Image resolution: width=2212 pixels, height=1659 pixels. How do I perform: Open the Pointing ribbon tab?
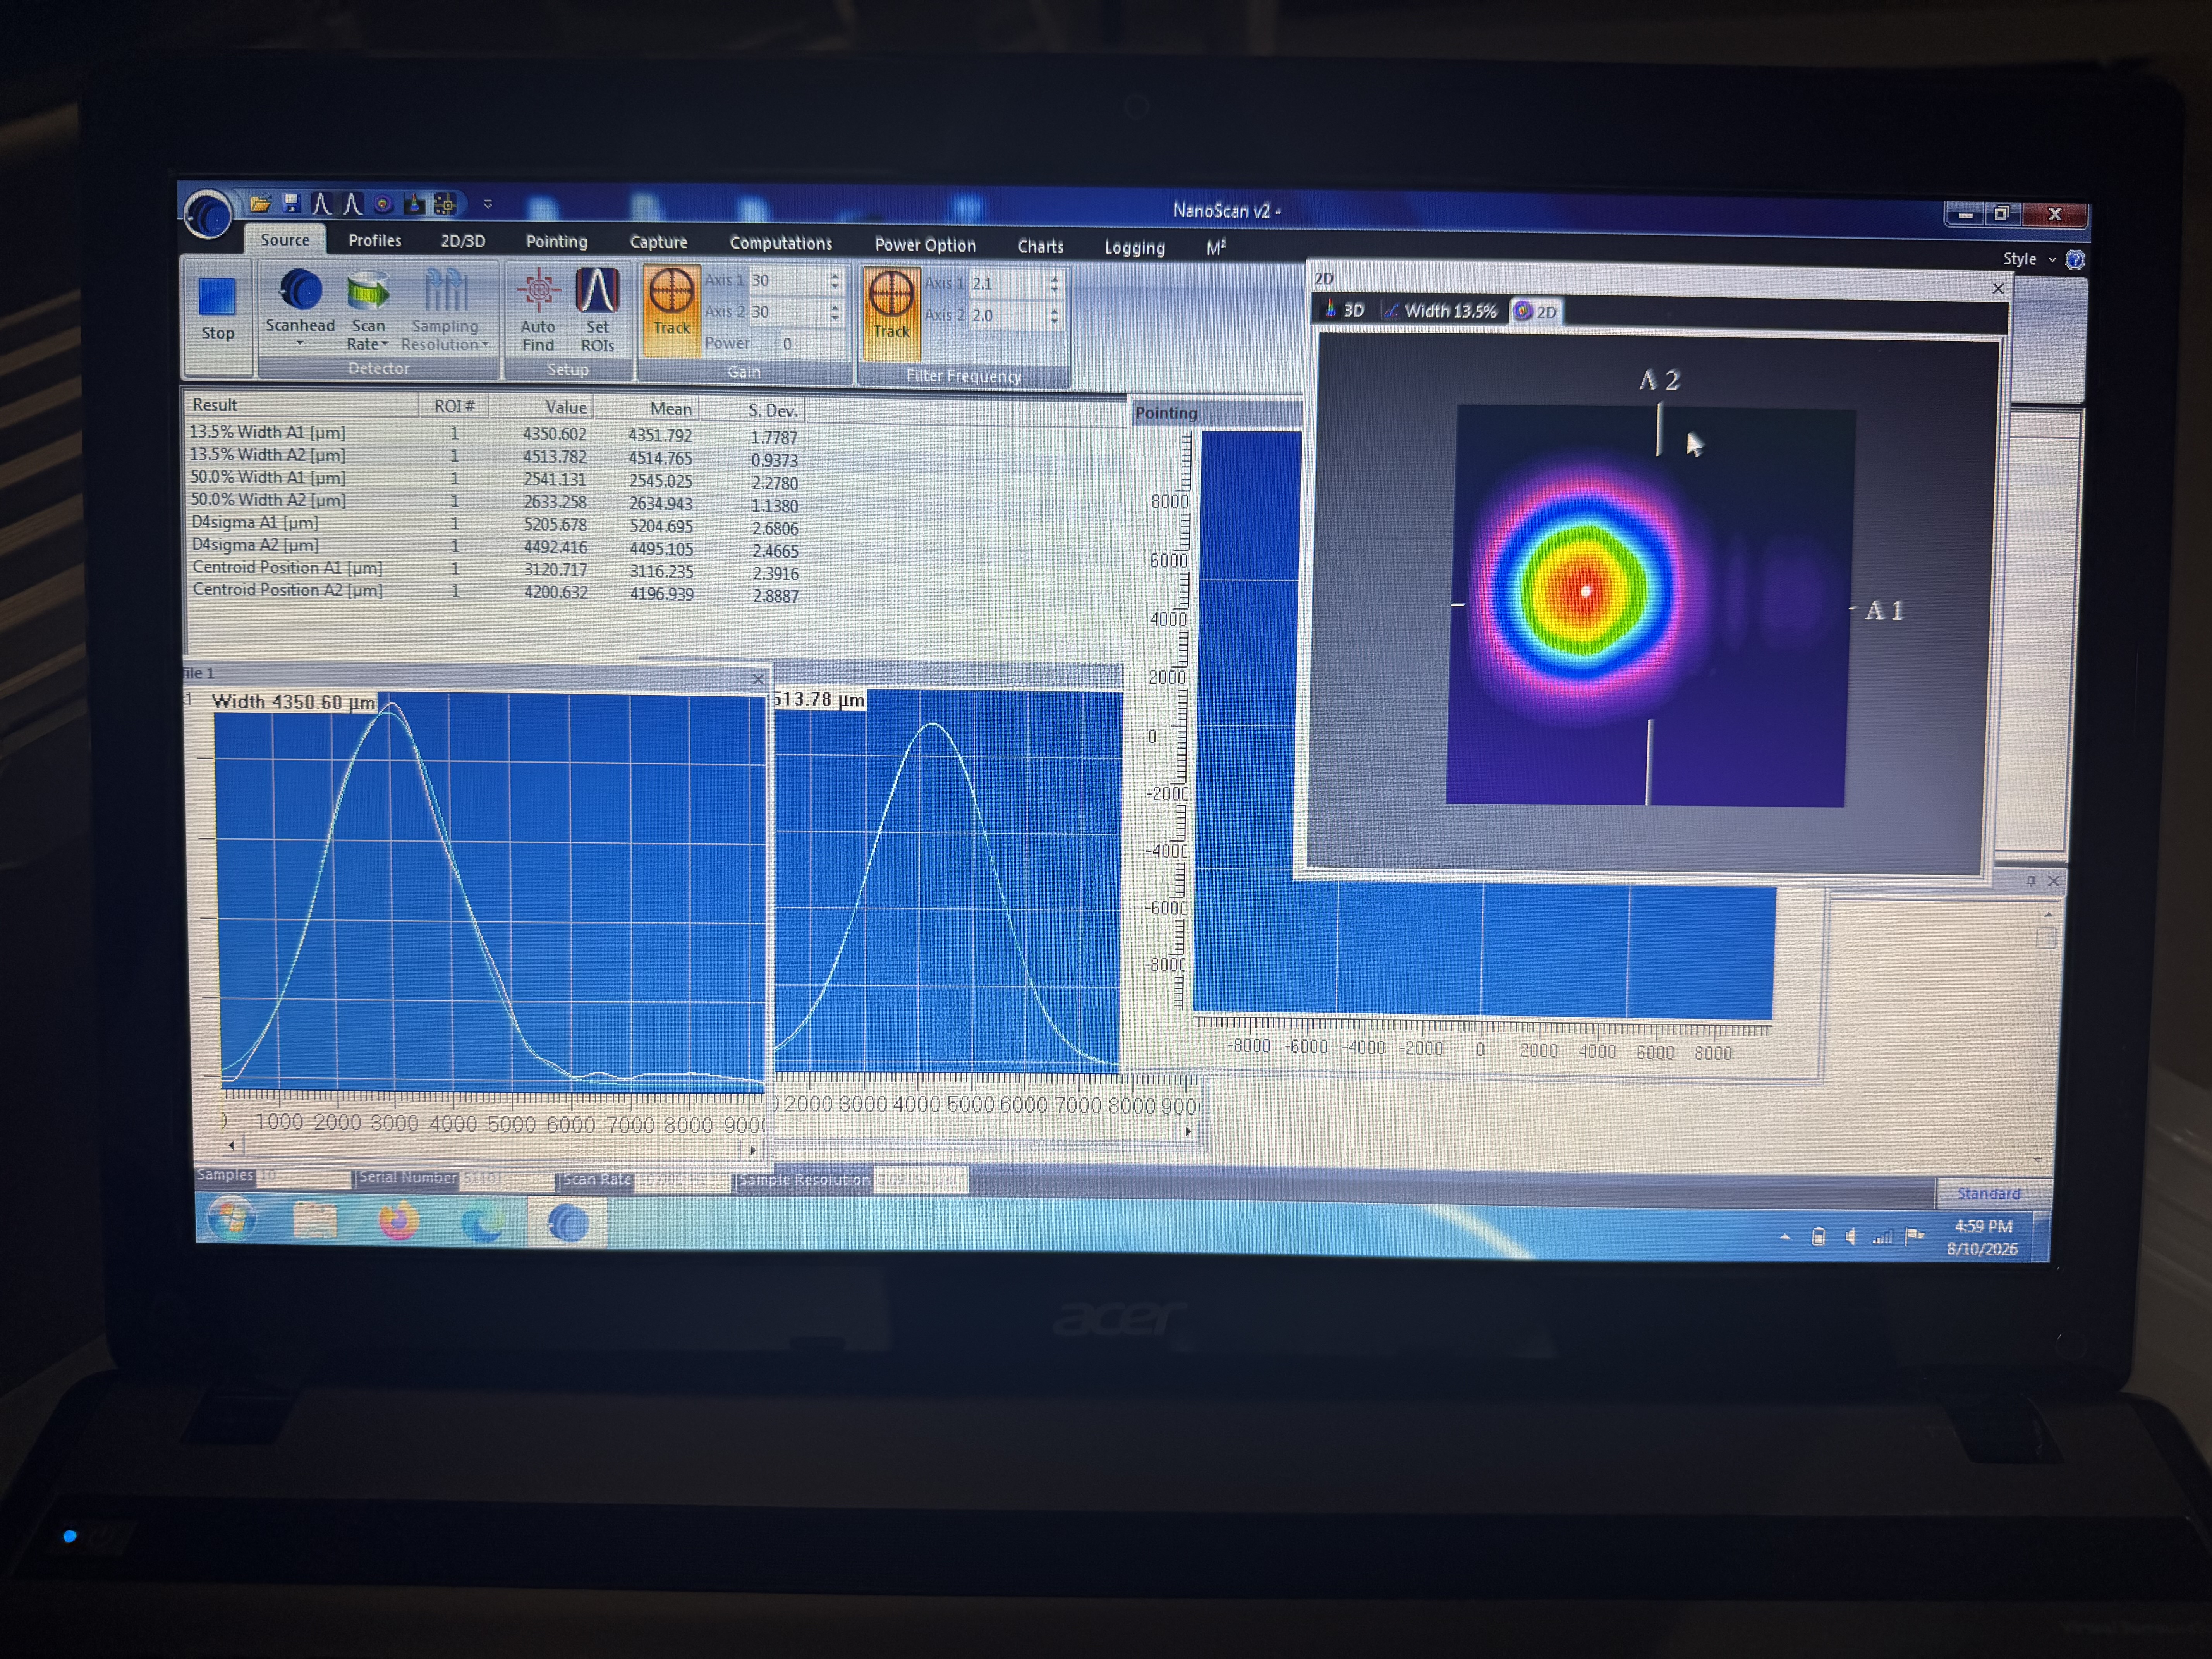click(x=557, y=242)
